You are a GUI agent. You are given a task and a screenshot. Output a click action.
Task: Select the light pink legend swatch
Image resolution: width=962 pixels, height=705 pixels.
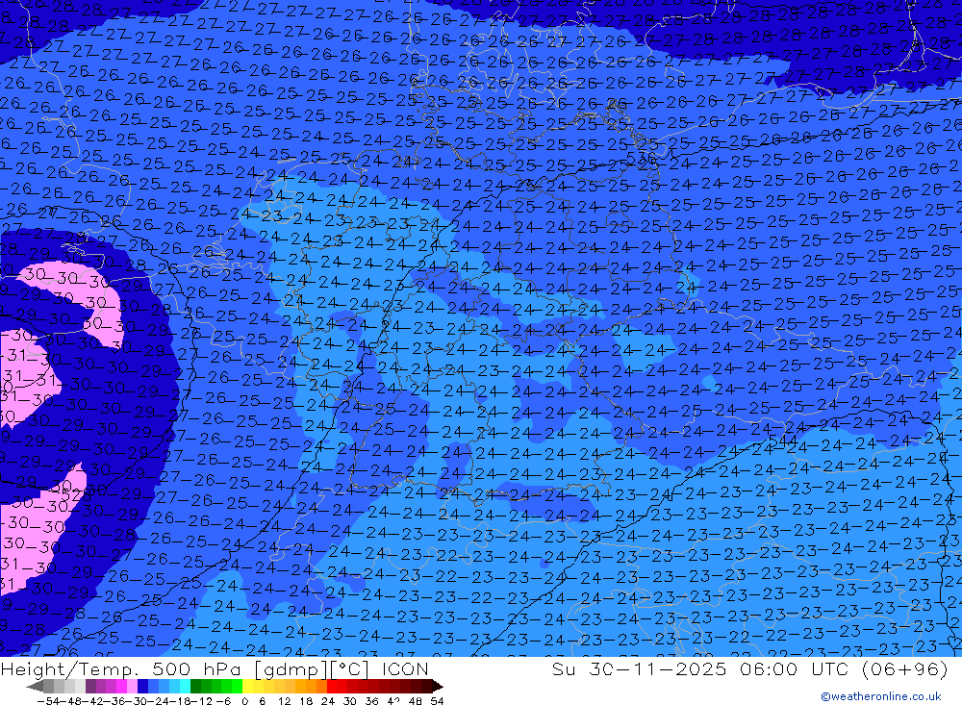132,686
